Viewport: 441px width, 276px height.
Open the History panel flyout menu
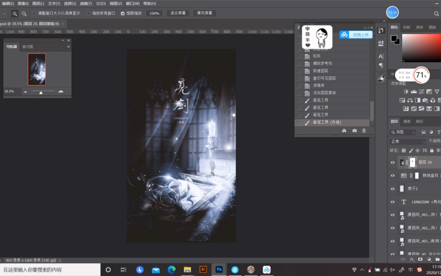tap(372, 28)
